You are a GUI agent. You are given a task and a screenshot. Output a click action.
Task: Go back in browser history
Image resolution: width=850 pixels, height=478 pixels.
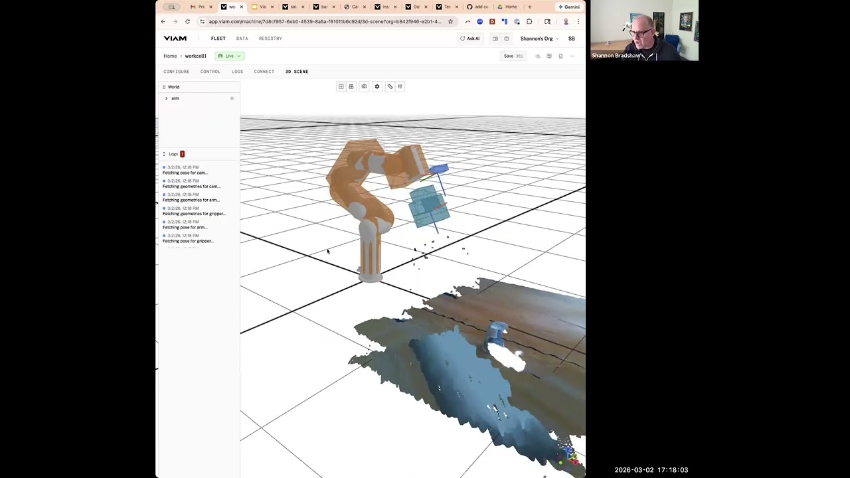pyautogui.click(x=163, y=21)
